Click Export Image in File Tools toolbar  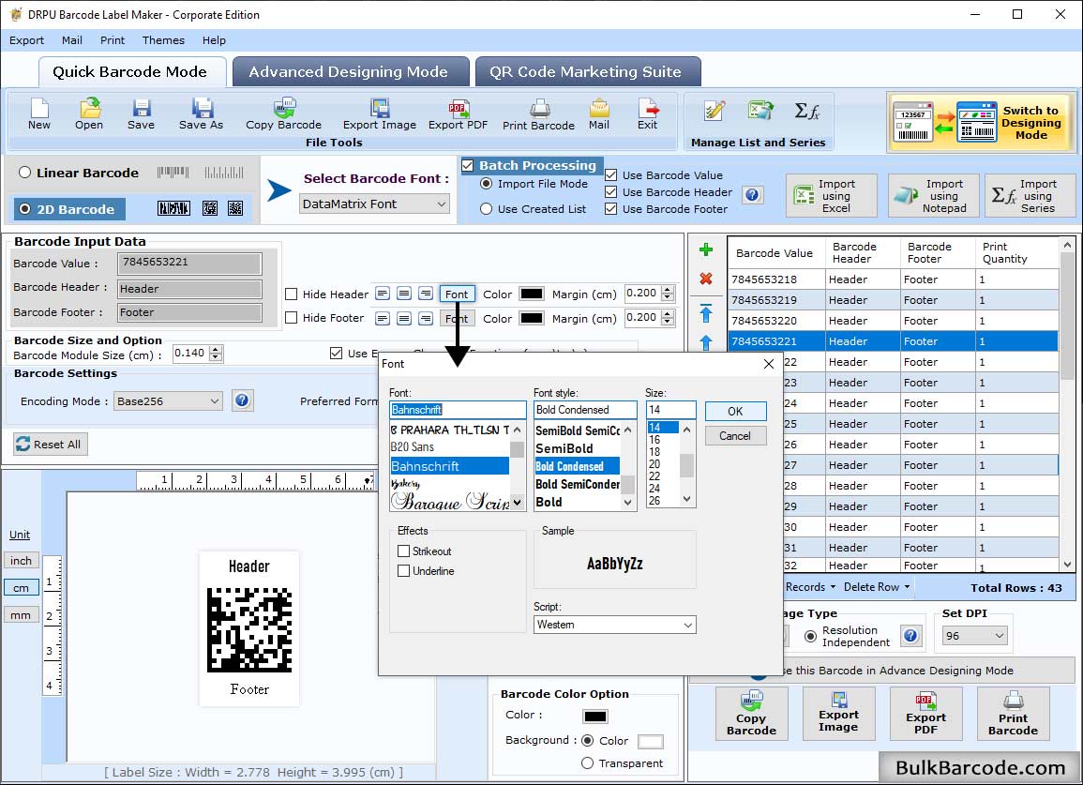(379, 114)
